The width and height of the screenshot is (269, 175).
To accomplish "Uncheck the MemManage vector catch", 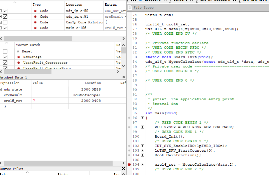I will click(x=5, y=57).
